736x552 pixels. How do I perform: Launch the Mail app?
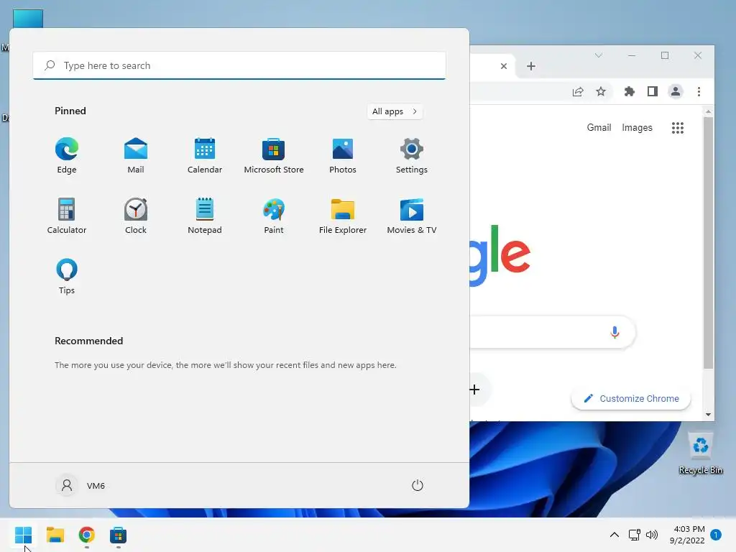pyautogui.click(x=136, y=156)
